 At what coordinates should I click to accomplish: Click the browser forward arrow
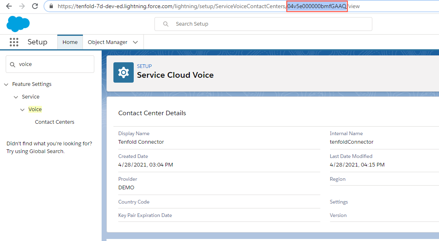click(x=22, y=7)
